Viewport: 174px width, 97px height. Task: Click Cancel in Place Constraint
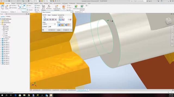[59, 30]
